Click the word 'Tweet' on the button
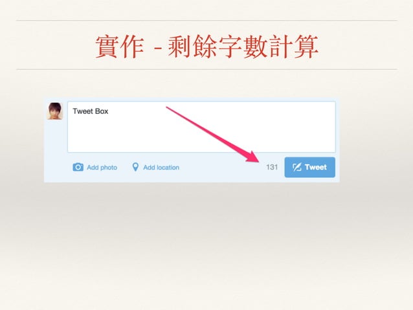The height and width of the screenshot is (310, 413). pyautogui.click(x=315, y=167)
